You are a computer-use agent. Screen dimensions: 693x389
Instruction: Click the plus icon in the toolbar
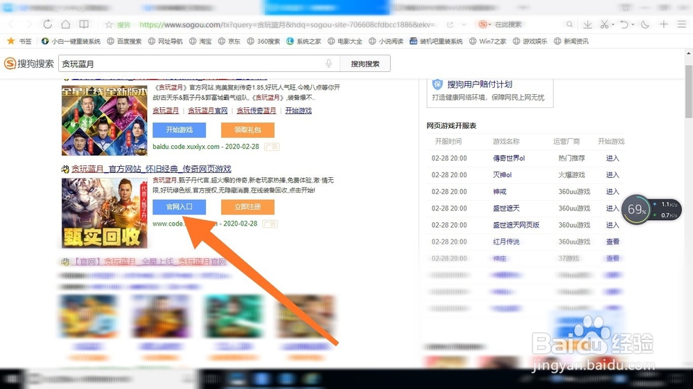tap(663, 25)
